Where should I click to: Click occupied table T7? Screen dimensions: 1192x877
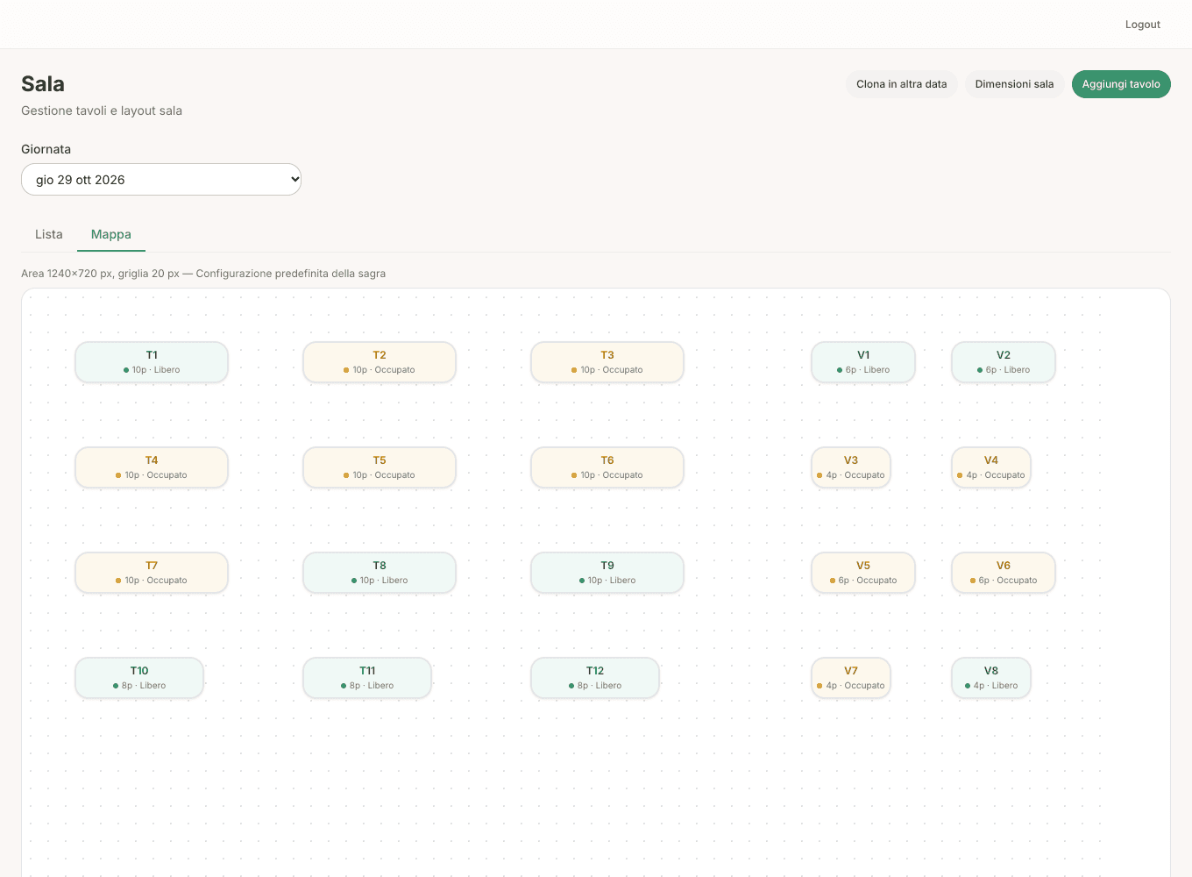152,573
